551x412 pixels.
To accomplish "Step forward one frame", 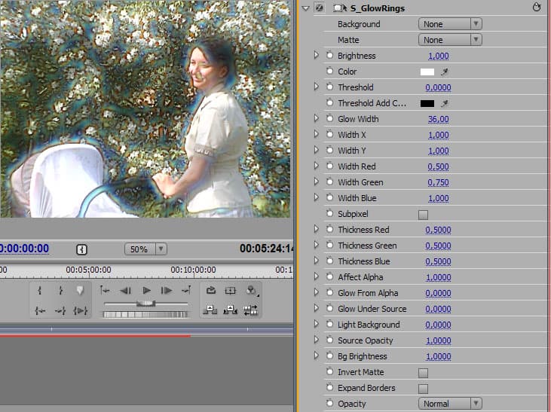I will tap(167, 290).
